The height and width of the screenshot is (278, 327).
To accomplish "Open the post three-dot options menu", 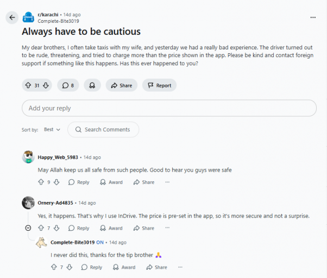I will 312,17.
